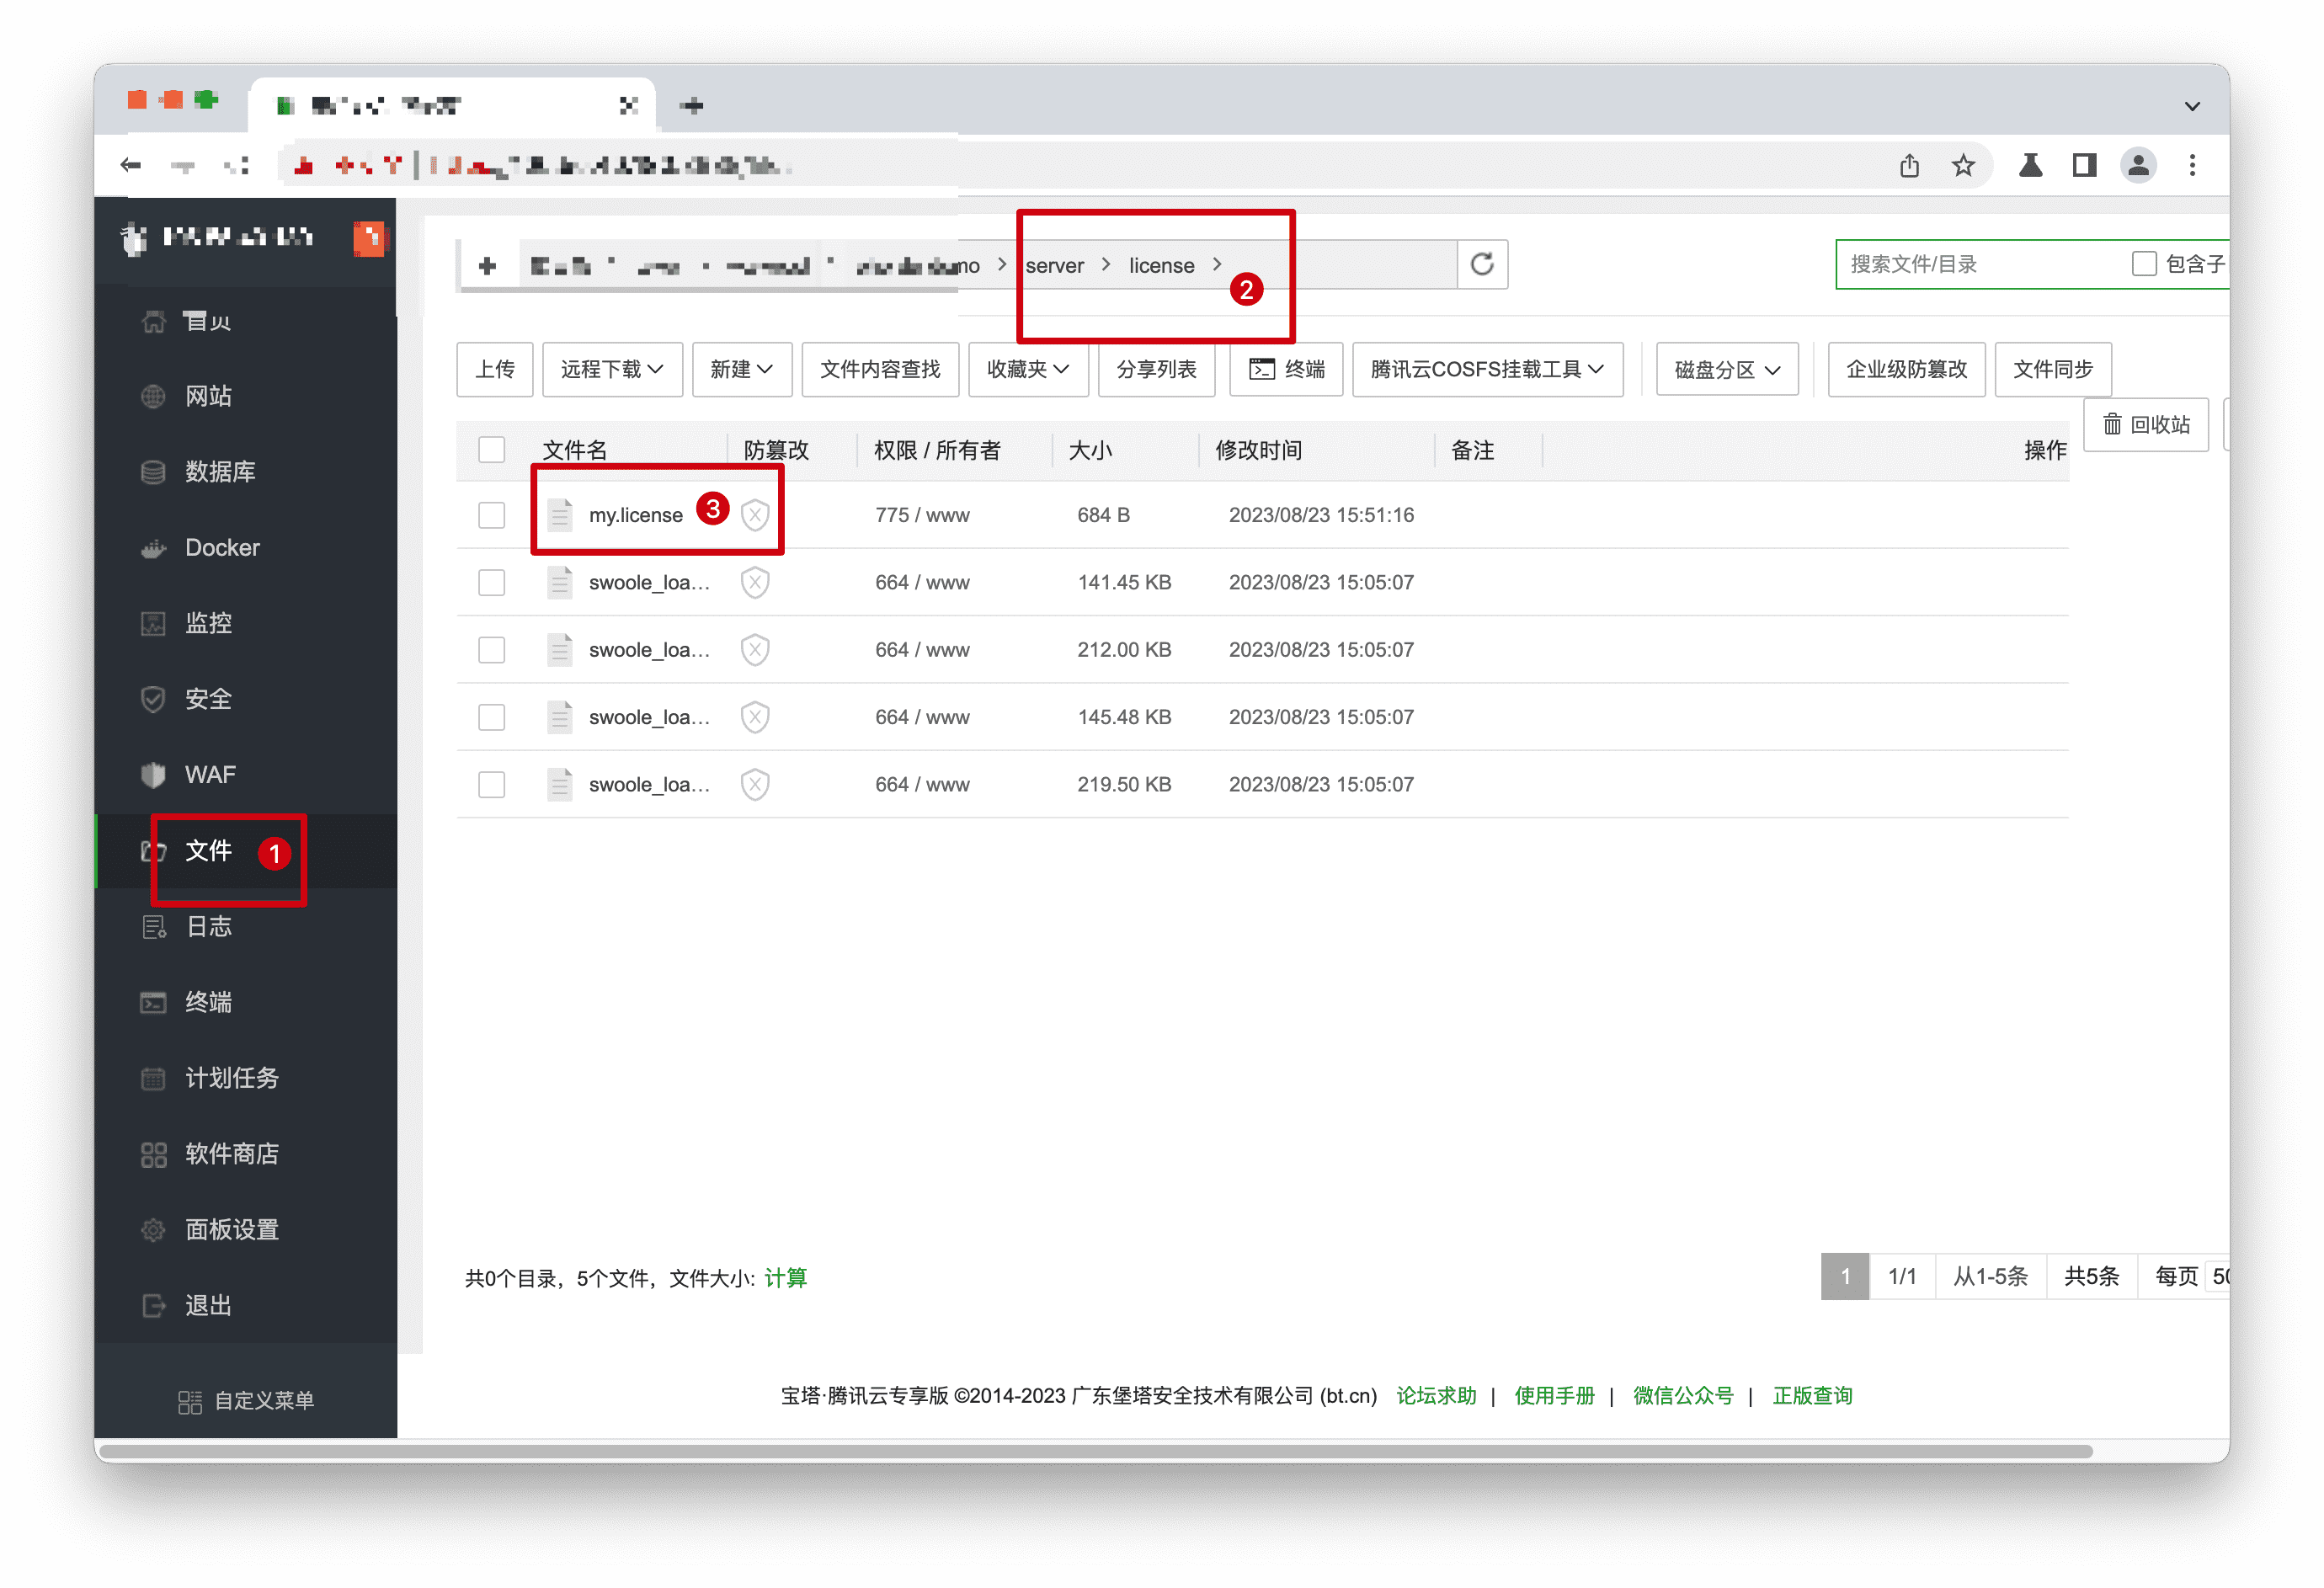Image resolution: width=2324 pixels, height=1588 pixels.
Task: Toggle tamper shield on the 145.48 KB file
Action: 755,717
